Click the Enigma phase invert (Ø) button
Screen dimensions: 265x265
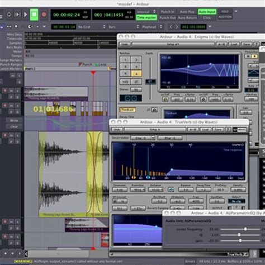[136, 82]
